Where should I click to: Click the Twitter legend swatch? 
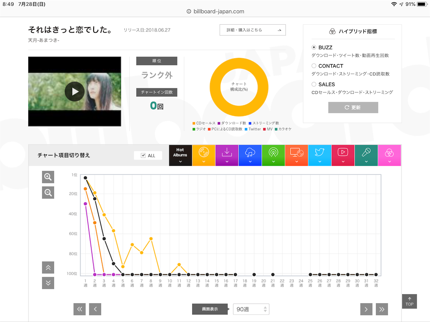pos(246,129)
